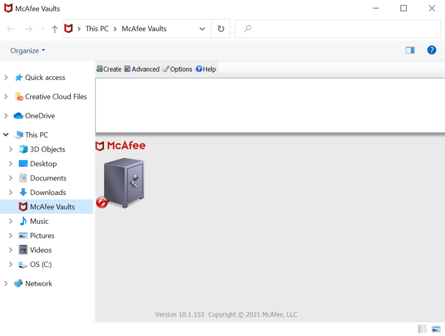Click the Create vault toolbar button
The height and width of the screenshot is (336, 445).
(108, 69)
